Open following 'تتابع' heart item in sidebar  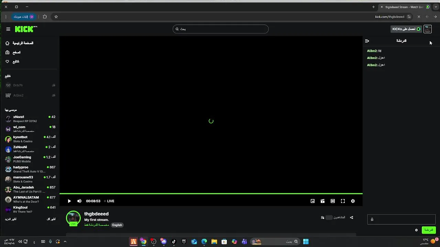12,61
